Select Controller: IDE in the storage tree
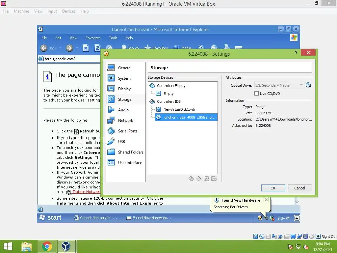The image size is (337, 253). pyautogui.click(x=169, y=101)
